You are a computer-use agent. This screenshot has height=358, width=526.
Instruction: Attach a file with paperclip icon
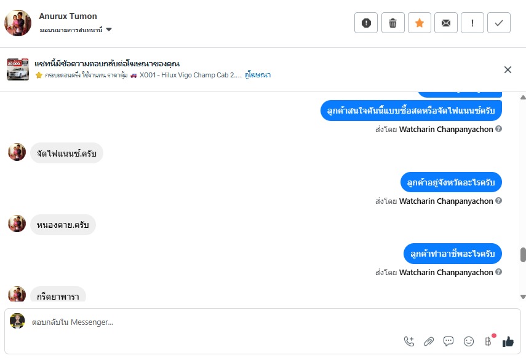(429, 341)
